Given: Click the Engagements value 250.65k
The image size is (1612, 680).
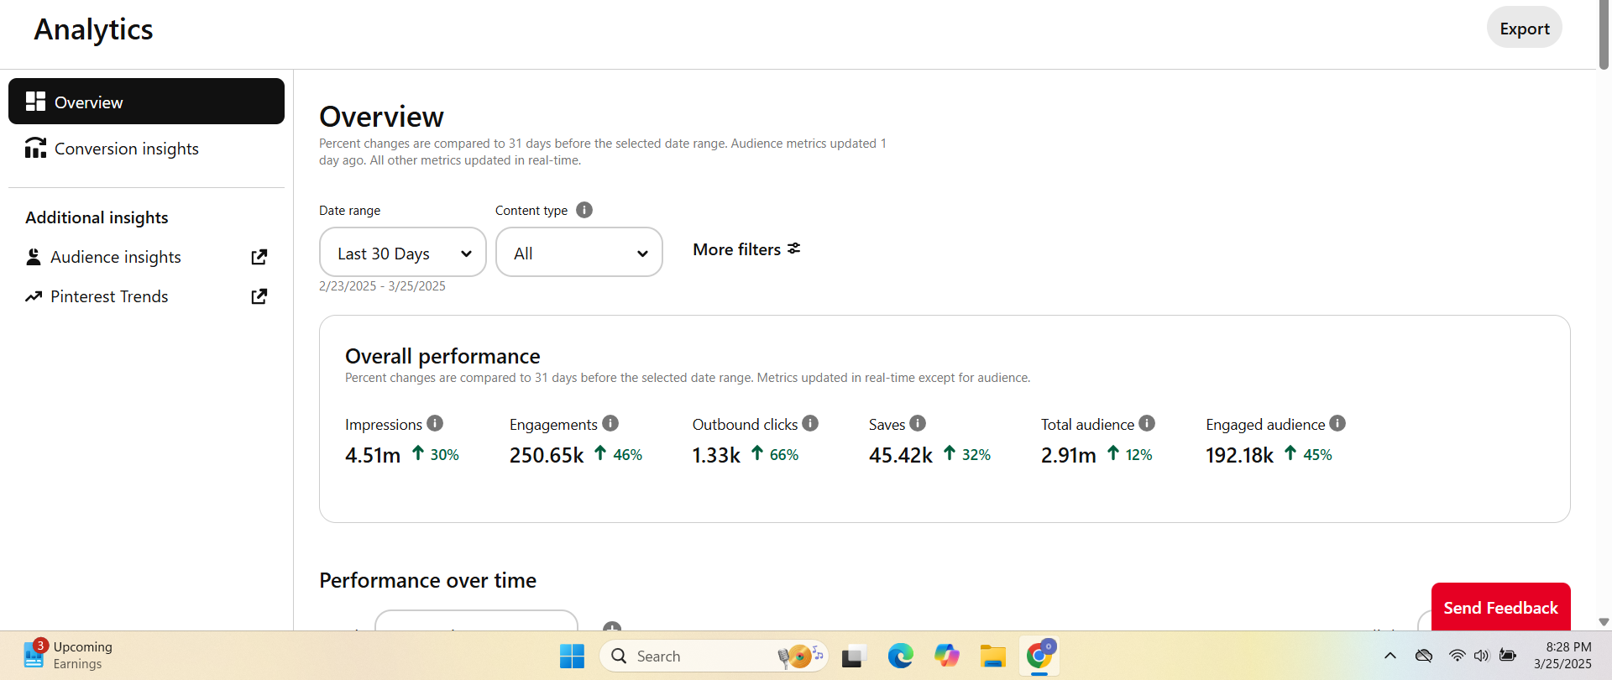Looking at the screenshot, I should [x=547, y=455].
